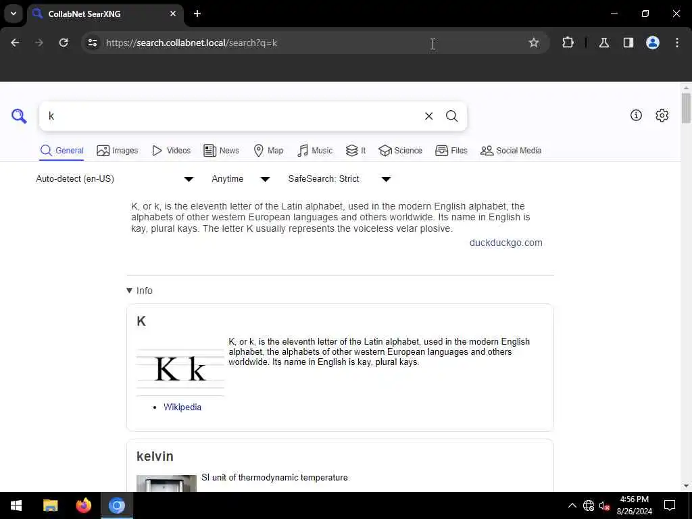
Task: Click the kelvin infobox image
Action: pos(166,483)
